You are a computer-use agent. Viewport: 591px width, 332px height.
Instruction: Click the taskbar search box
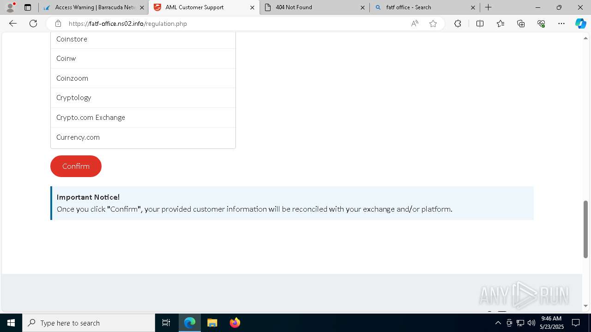click(89, 323)
